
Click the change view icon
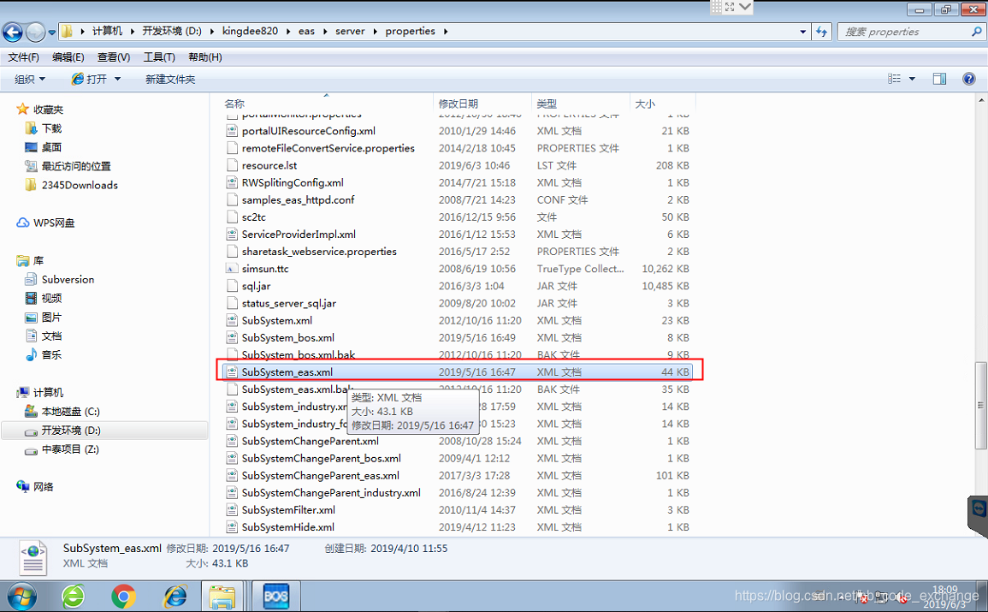[x=894, y=79]
